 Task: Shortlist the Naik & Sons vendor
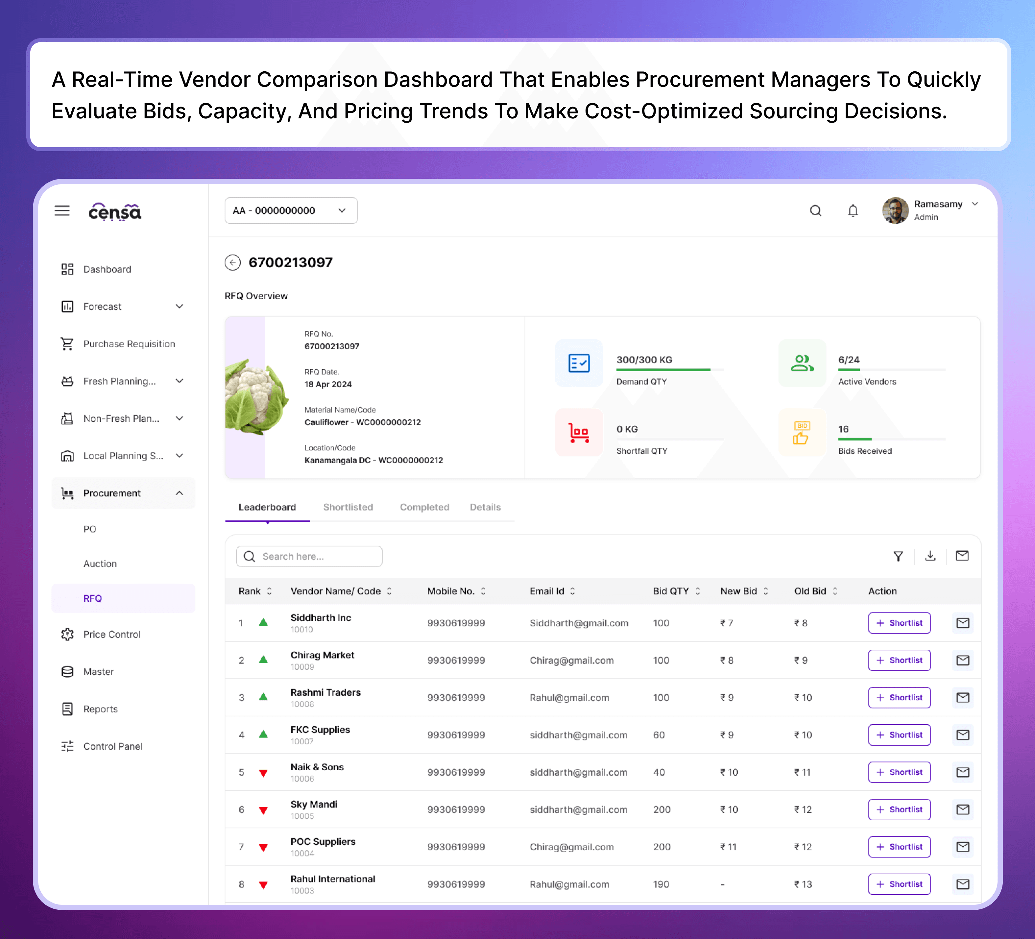[899, 772]
